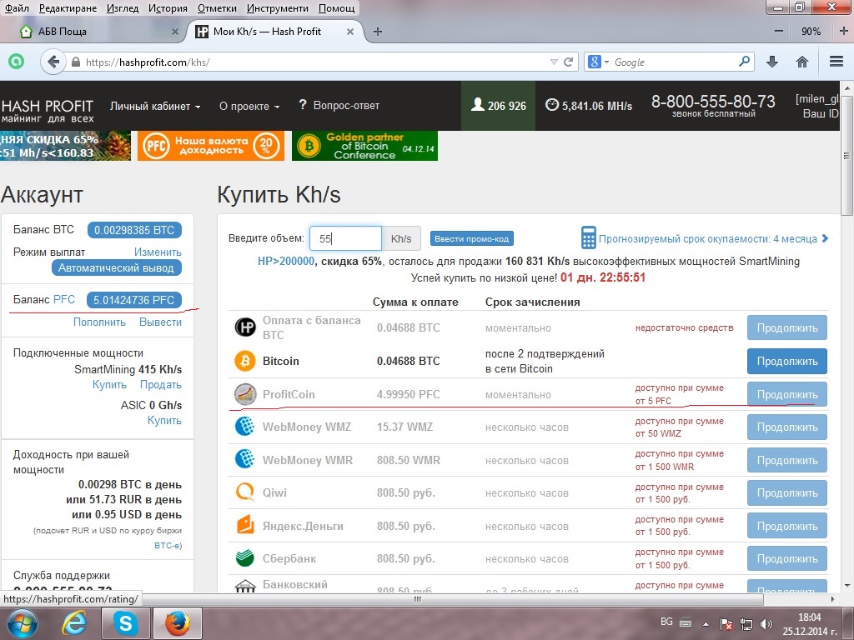The height and width of the screenshot is (640, 854).
Task: Open the Редактиране menu
Action: point(68,8)
